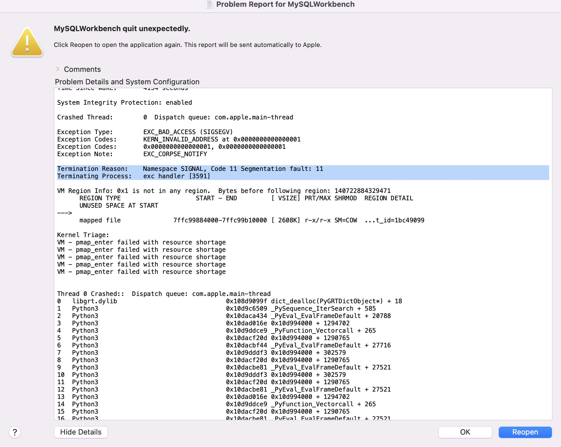The width and height of the screenshot is (561, 447).
Task: Click the UNUSED SPACE AT START line
Action: tap(119, 206)
